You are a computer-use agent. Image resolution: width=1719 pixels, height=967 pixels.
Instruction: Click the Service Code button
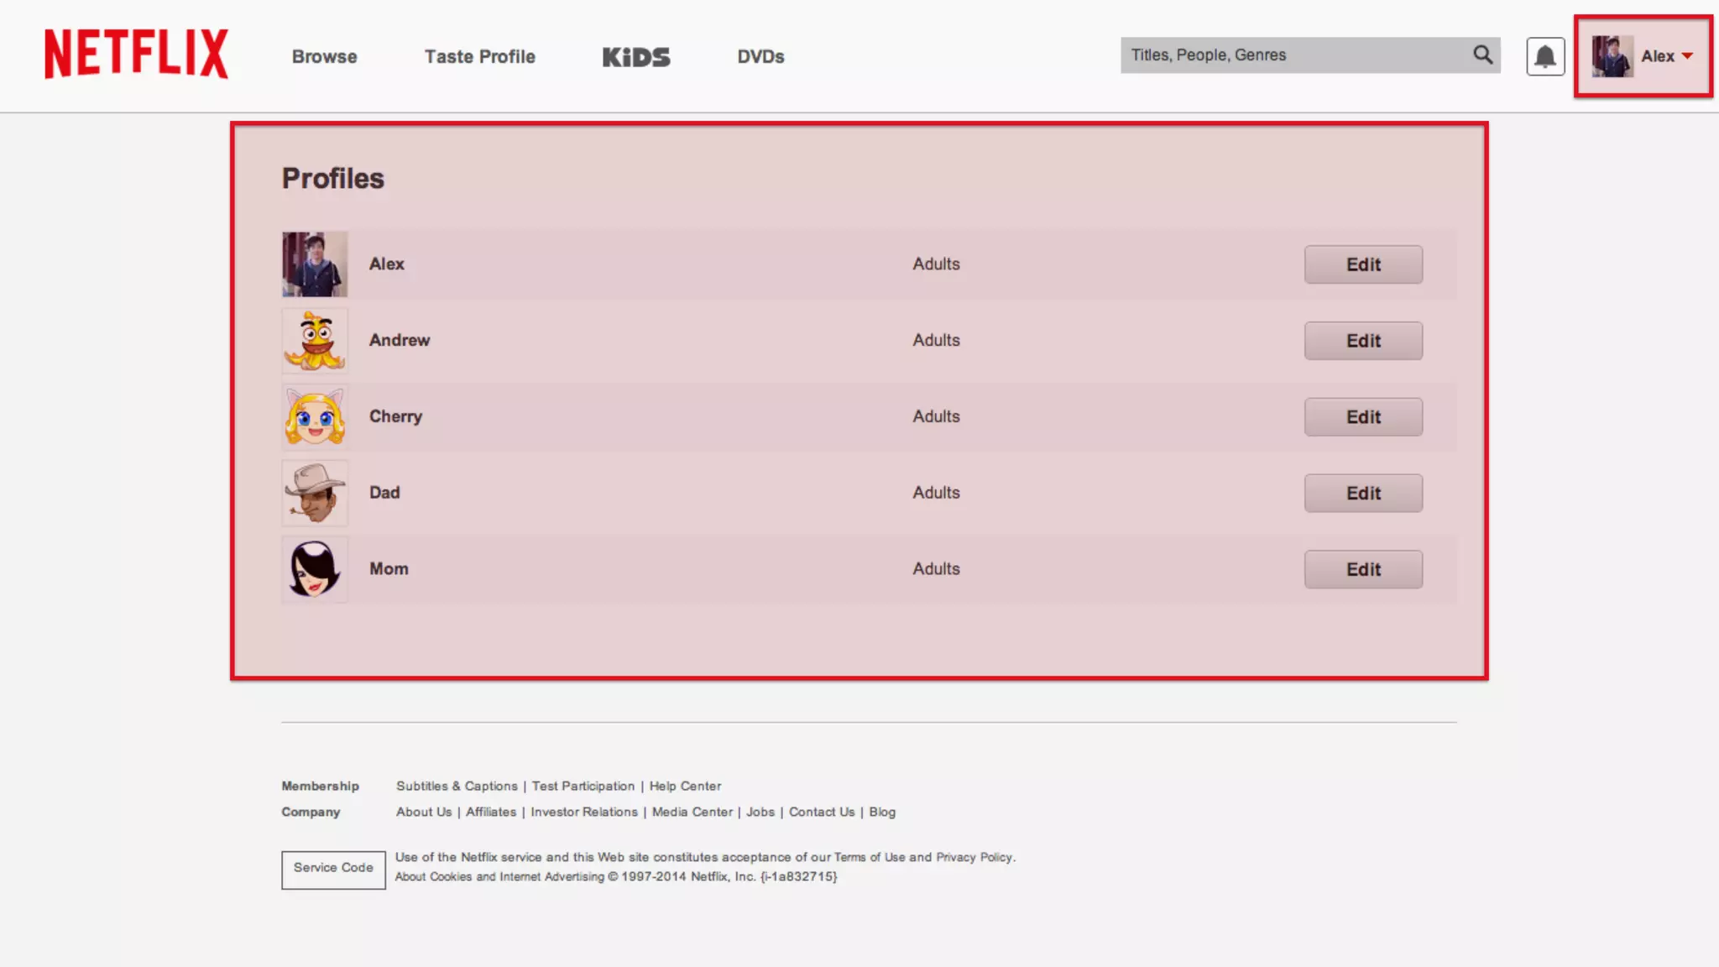click(333, 869)
